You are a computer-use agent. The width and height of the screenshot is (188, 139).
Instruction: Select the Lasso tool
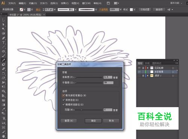pyautogui.click(x=3, y=33)
